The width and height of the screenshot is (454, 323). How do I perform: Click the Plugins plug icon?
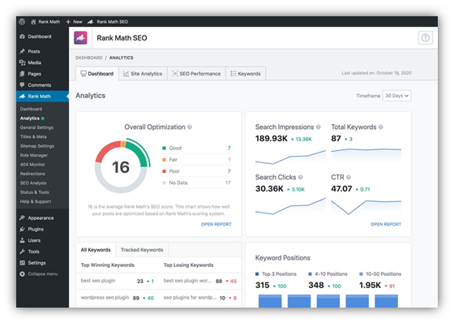(23, 229)
